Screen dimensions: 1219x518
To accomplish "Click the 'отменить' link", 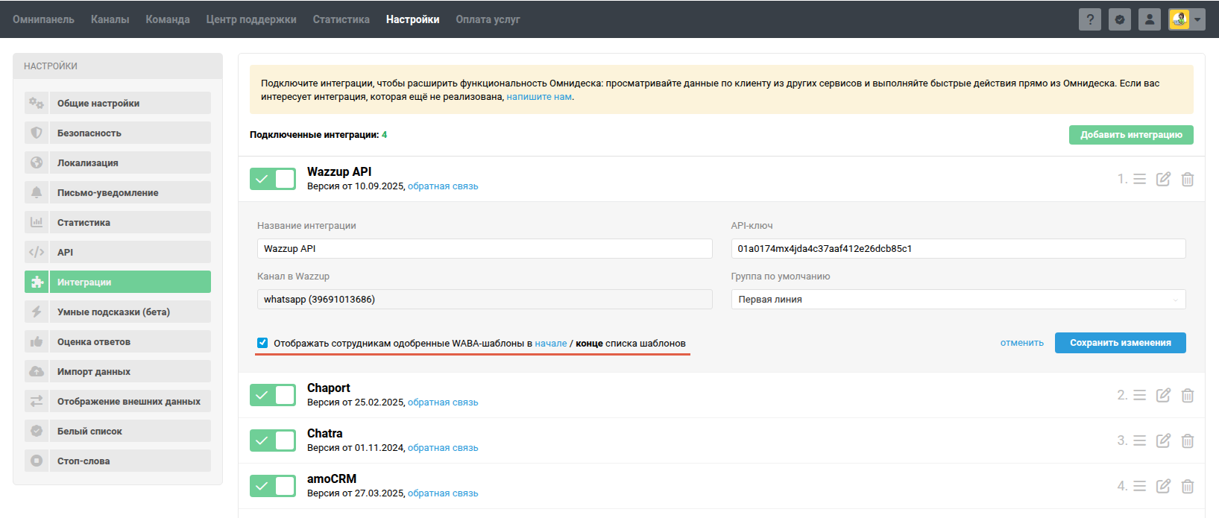I will 1021,343.
